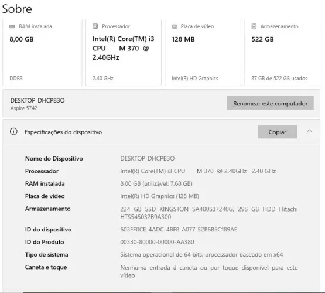Click the 128 MB video memory value
Viewport: 325px width, 293px height.
coord(183,39)
